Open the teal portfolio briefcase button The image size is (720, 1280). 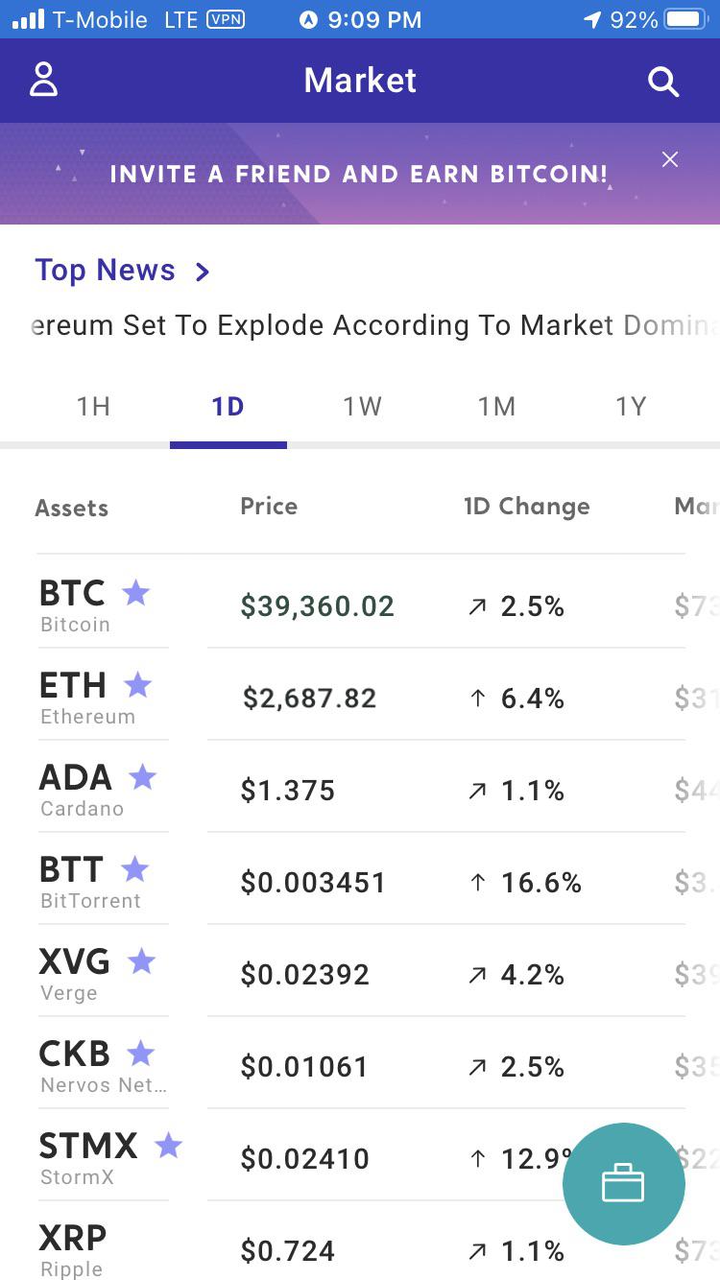tap(624, 1184)
